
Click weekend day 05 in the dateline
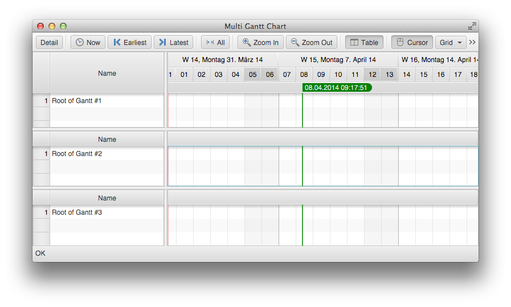[252, 74]
